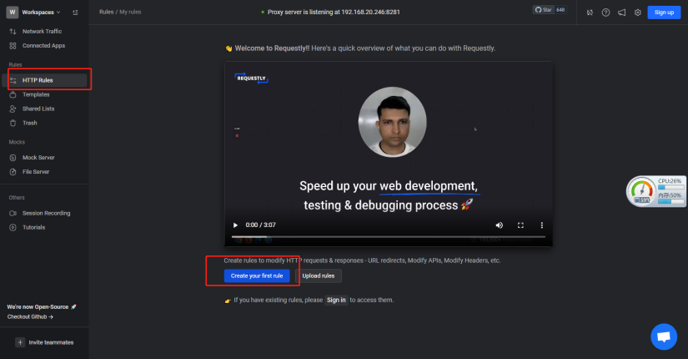688x359 pixels.
Task: Open Tutorials page
Action: (x=34, y=227)
